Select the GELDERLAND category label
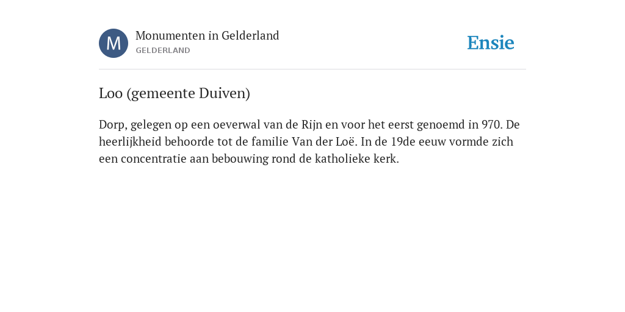The image size is (625, 312). pos(162,51)
